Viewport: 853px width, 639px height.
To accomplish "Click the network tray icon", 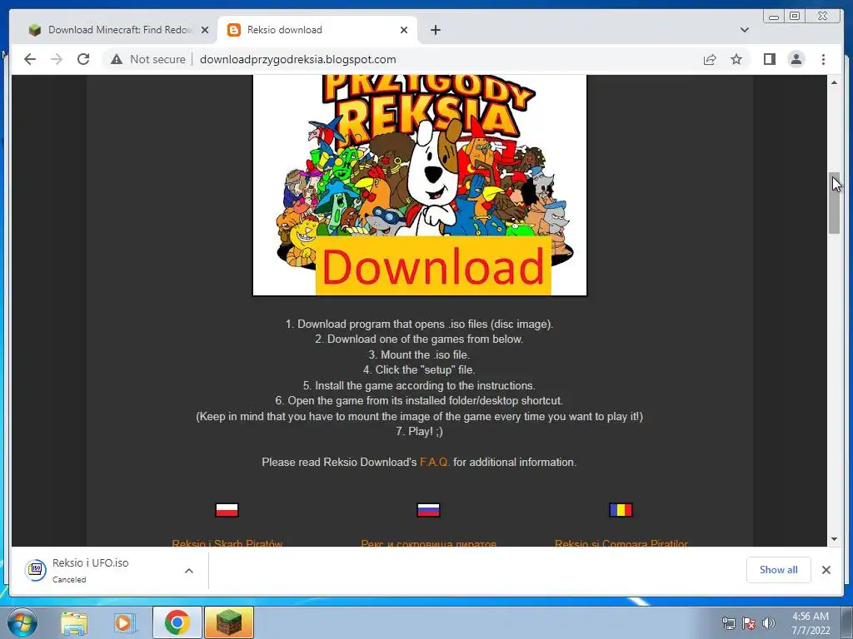I will (728, 623).
